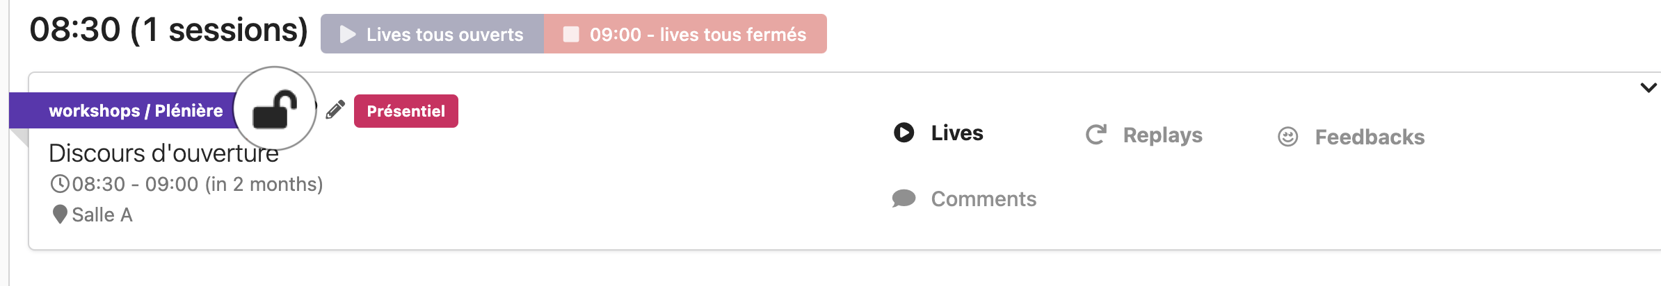The width and height of the screenshot is (1661, 286).
Task: Click the play-circle icon beside Lives
Action: pos(904,133)
